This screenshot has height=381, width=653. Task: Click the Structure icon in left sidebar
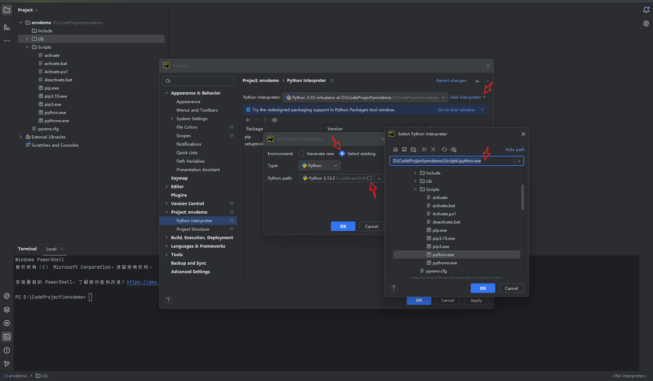(x=7, y=27)
